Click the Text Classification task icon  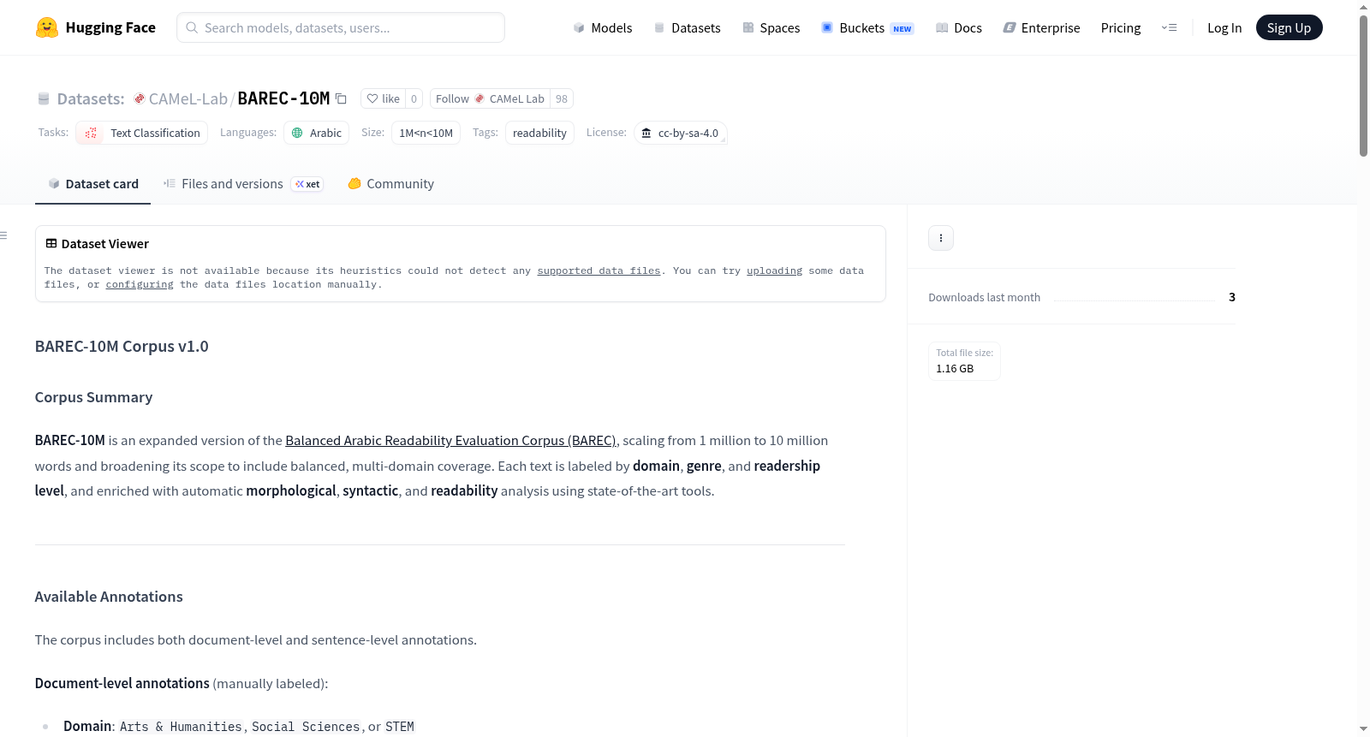91,133
